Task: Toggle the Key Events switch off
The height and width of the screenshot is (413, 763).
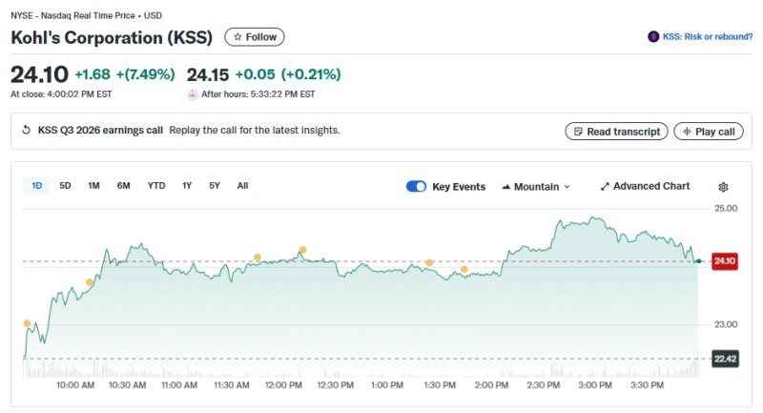Action: coord(416,187)
